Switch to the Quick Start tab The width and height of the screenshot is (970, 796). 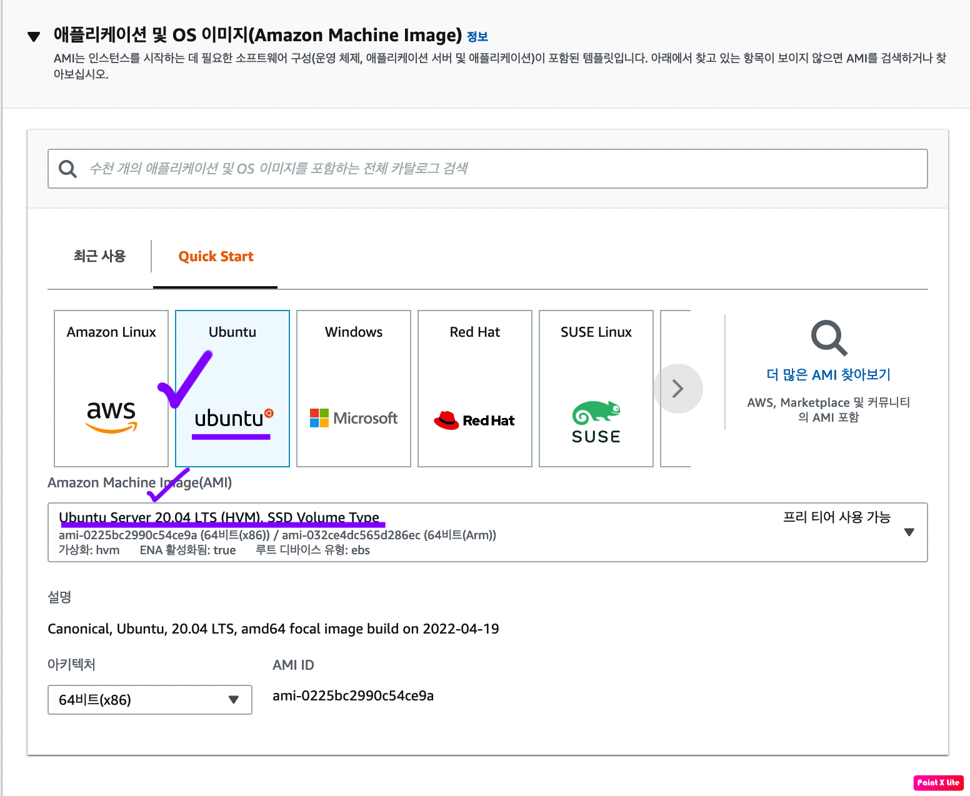(x=216, y=256)
